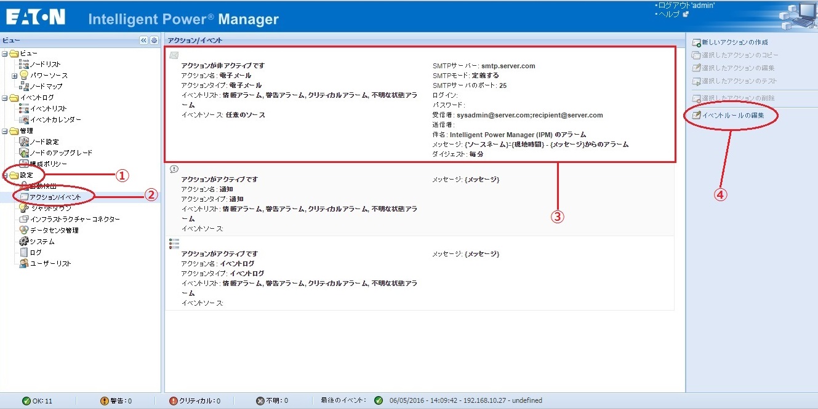Open the gear icon in the ビュー panel header

click(x=154, y=40)
